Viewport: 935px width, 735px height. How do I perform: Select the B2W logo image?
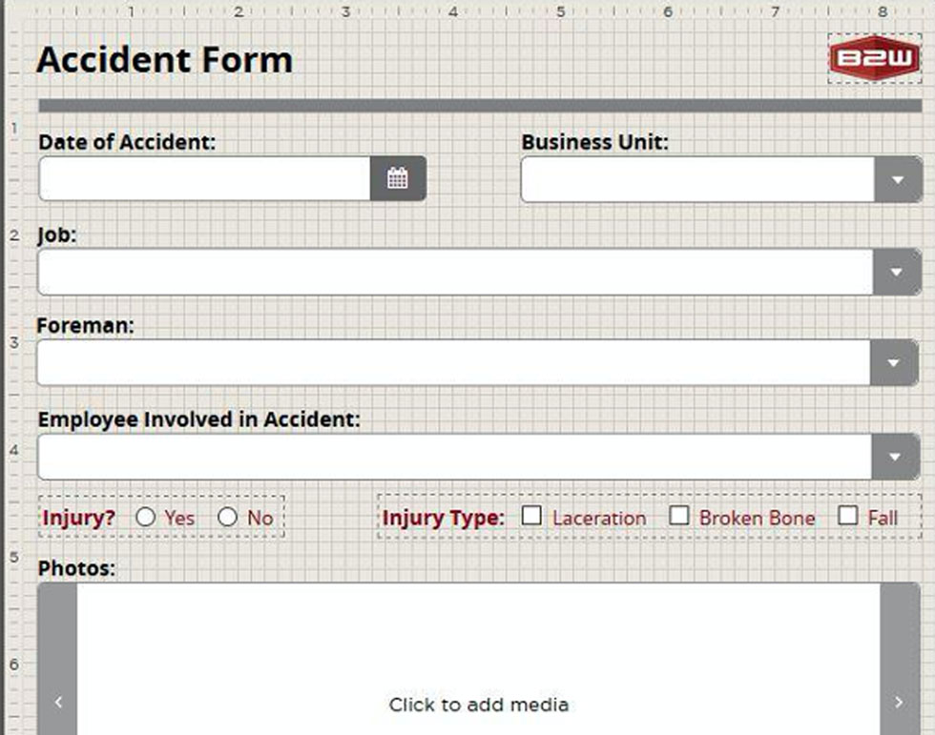click(x=875, y=58)
